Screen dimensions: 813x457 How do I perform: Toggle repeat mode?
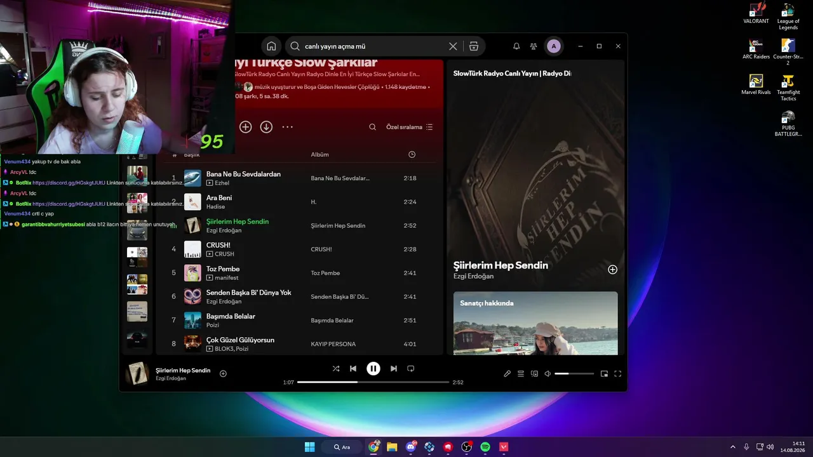click(410, 369)
